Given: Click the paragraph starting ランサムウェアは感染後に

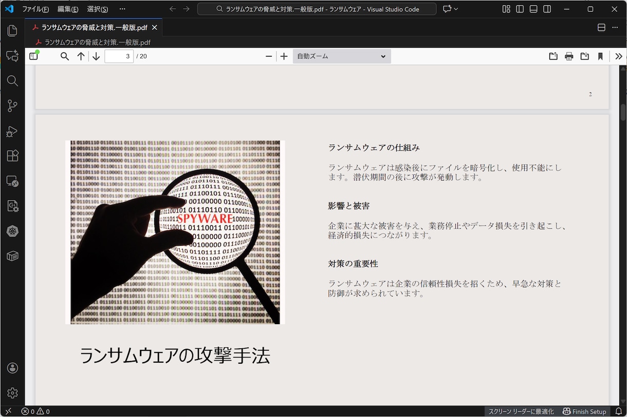Looking at the screenshot, I should (x=445, y=172).
